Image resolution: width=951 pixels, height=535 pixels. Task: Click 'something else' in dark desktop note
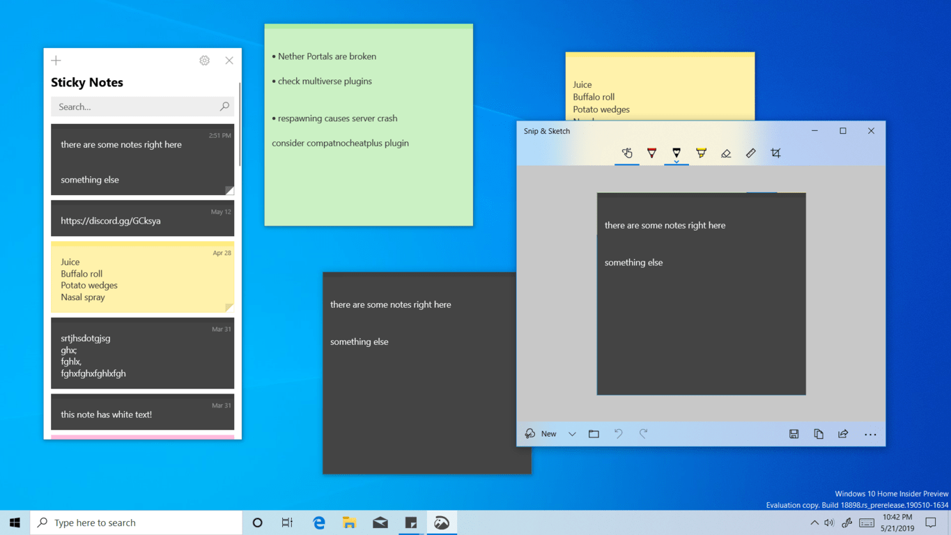pyautogui.click(x=359, y=342)
